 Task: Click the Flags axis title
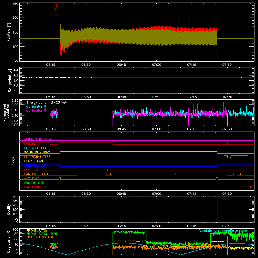[13, 161]
